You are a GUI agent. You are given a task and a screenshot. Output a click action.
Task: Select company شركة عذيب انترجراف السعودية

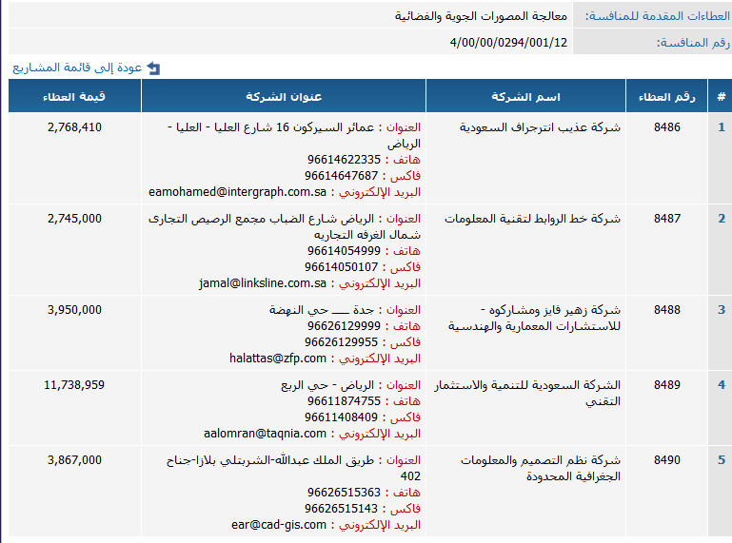pyautogui.click(x=540, y=127)
